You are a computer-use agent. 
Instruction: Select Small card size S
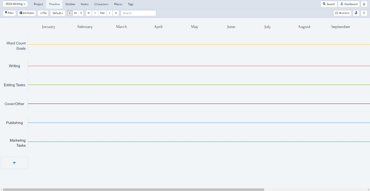(x=81, y=13)
